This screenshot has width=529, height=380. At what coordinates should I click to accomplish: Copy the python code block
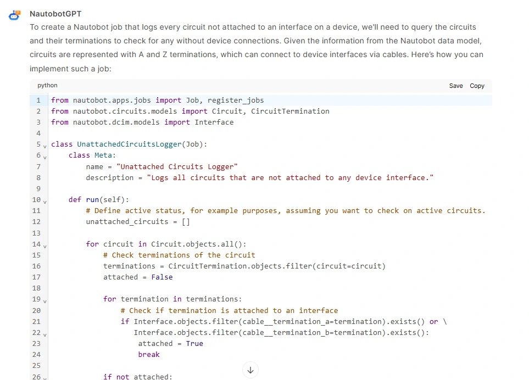click(477, 86)
